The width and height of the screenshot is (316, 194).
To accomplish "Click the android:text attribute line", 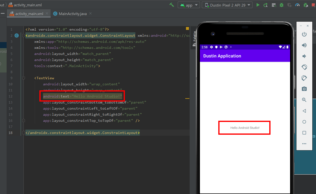I will click(82, 96).
